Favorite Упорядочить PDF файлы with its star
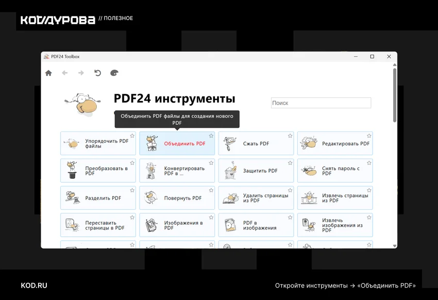 click(132, 136)
